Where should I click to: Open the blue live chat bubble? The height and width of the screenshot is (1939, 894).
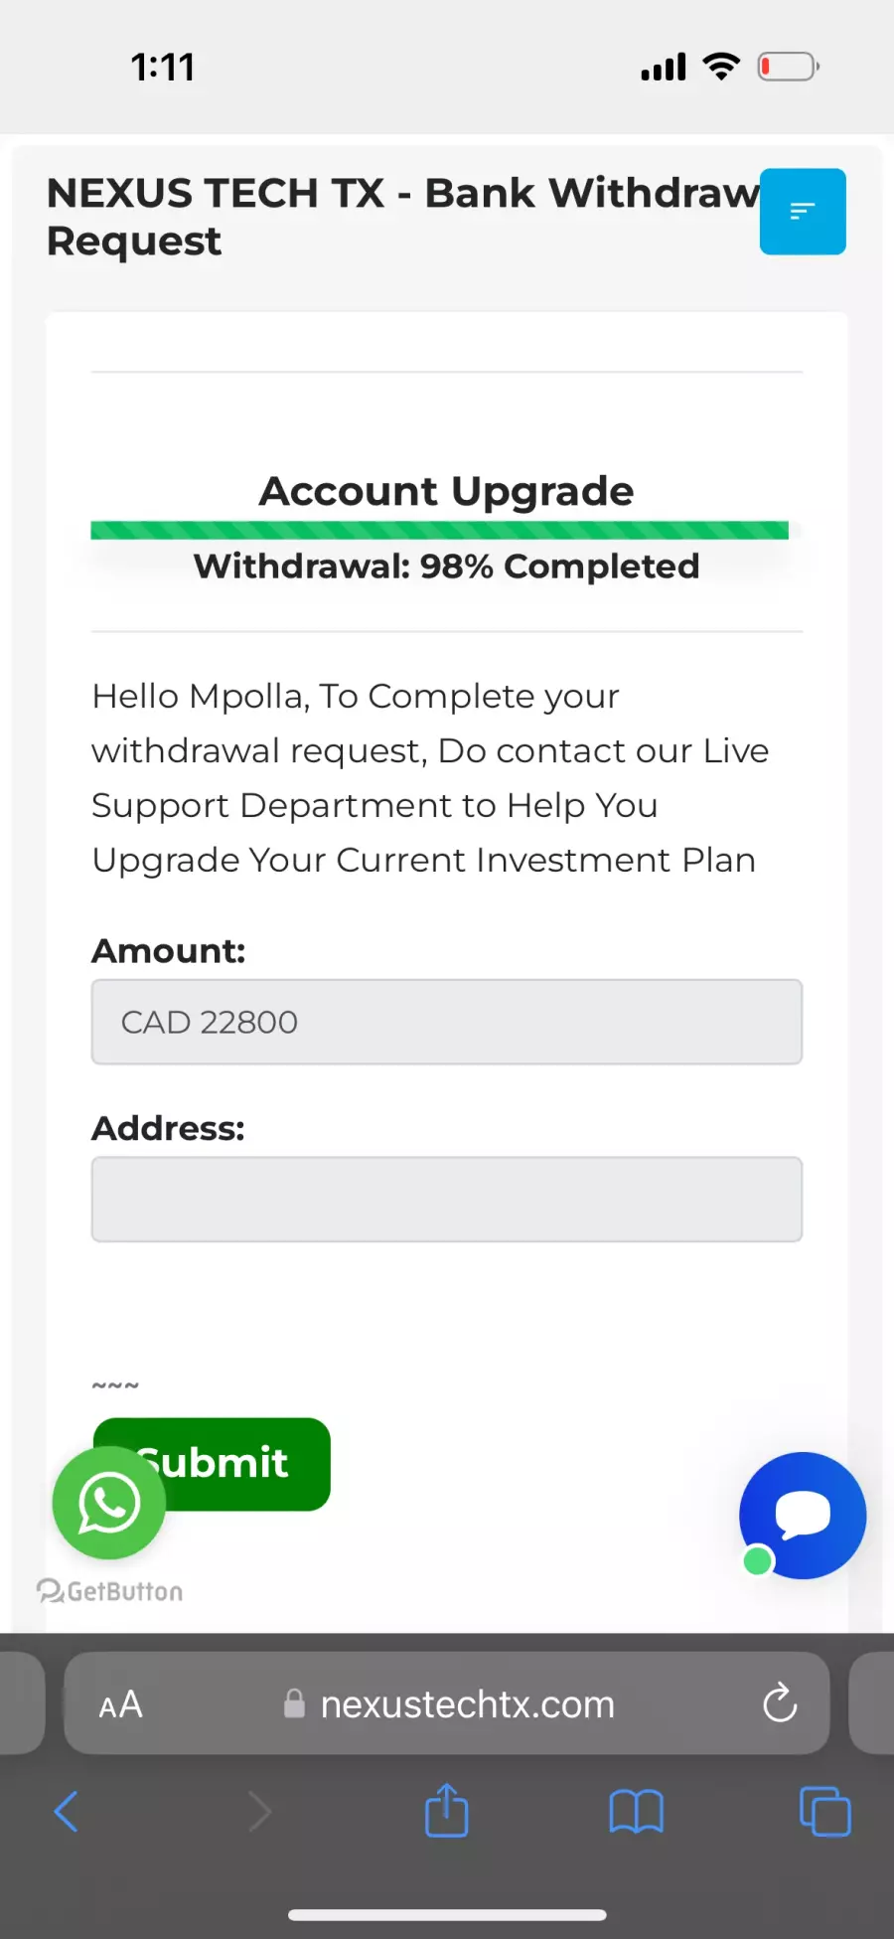coord(803,1516)
